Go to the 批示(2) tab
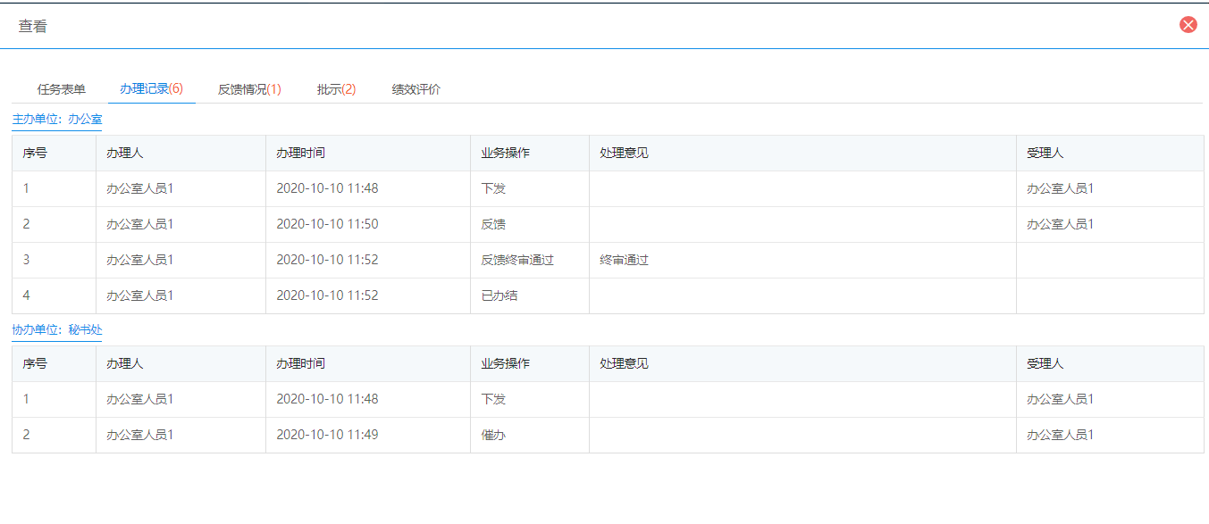 (x=336, y=89)
